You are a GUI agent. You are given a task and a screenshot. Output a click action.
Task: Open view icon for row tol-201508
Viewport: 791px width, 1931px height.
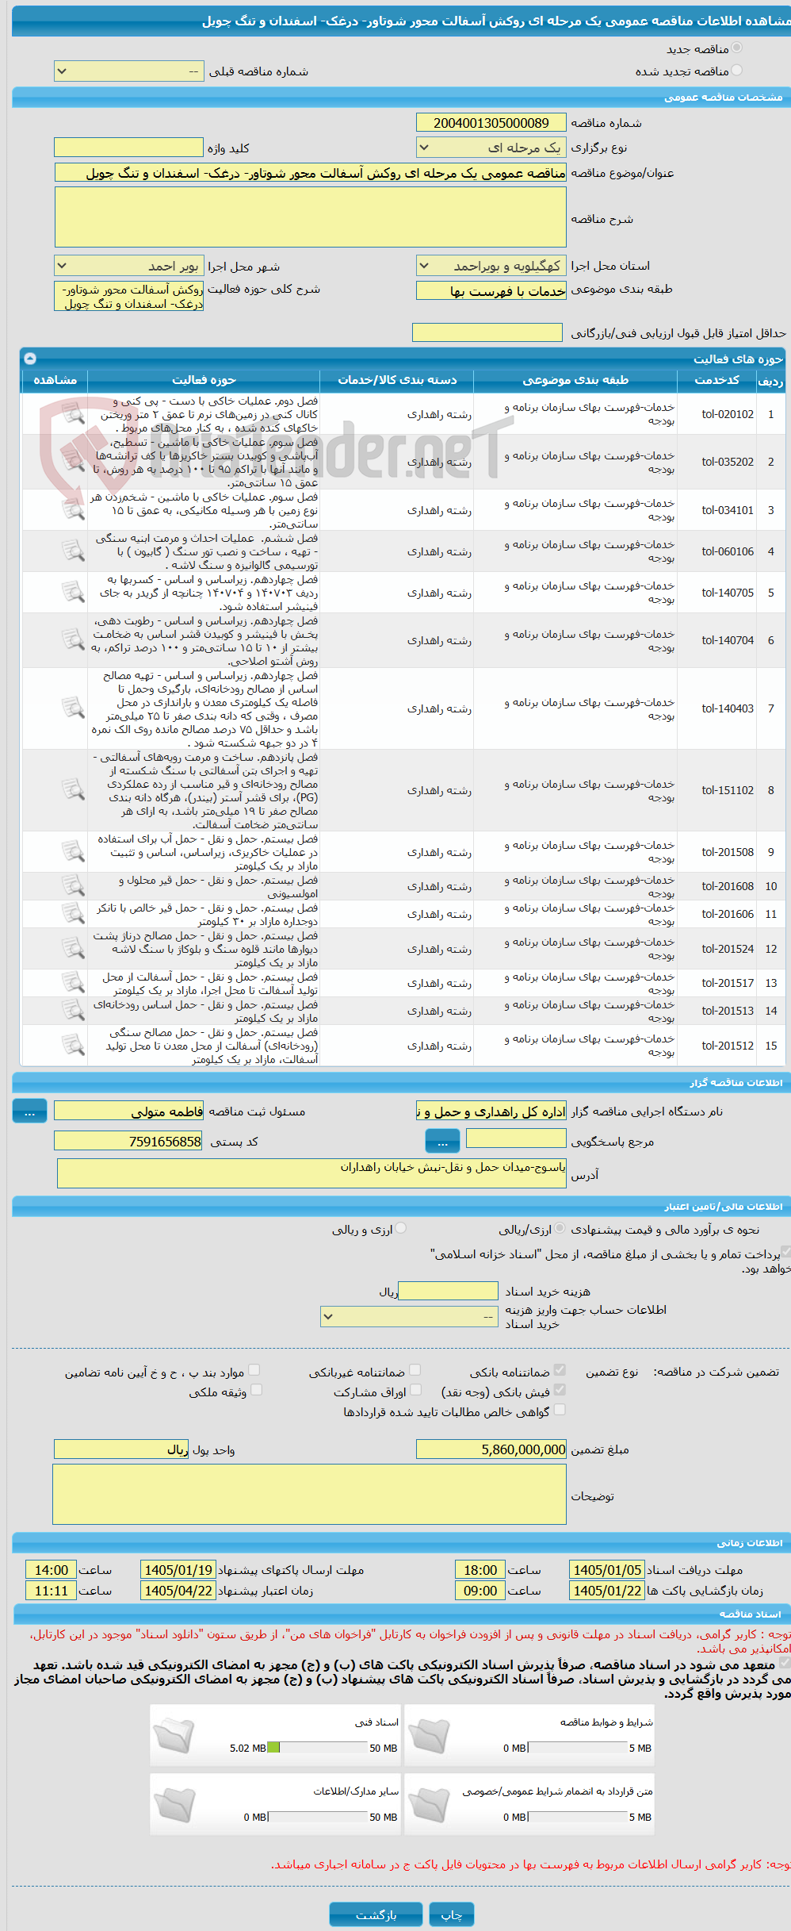[x=73, y=851]
